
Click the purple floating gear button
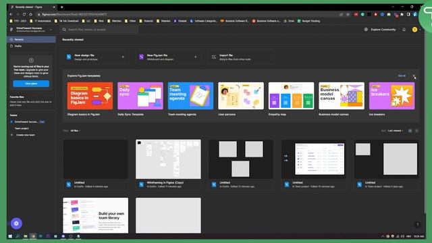click(x=16, y=223)
